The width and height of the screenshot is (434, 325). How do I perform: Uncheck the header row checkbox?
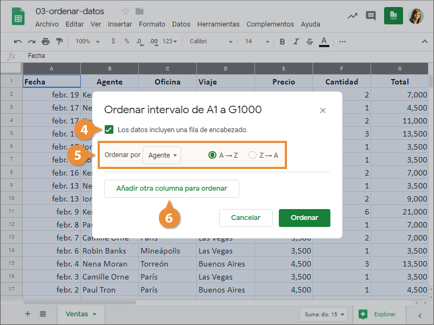click(x=110, y=129)
